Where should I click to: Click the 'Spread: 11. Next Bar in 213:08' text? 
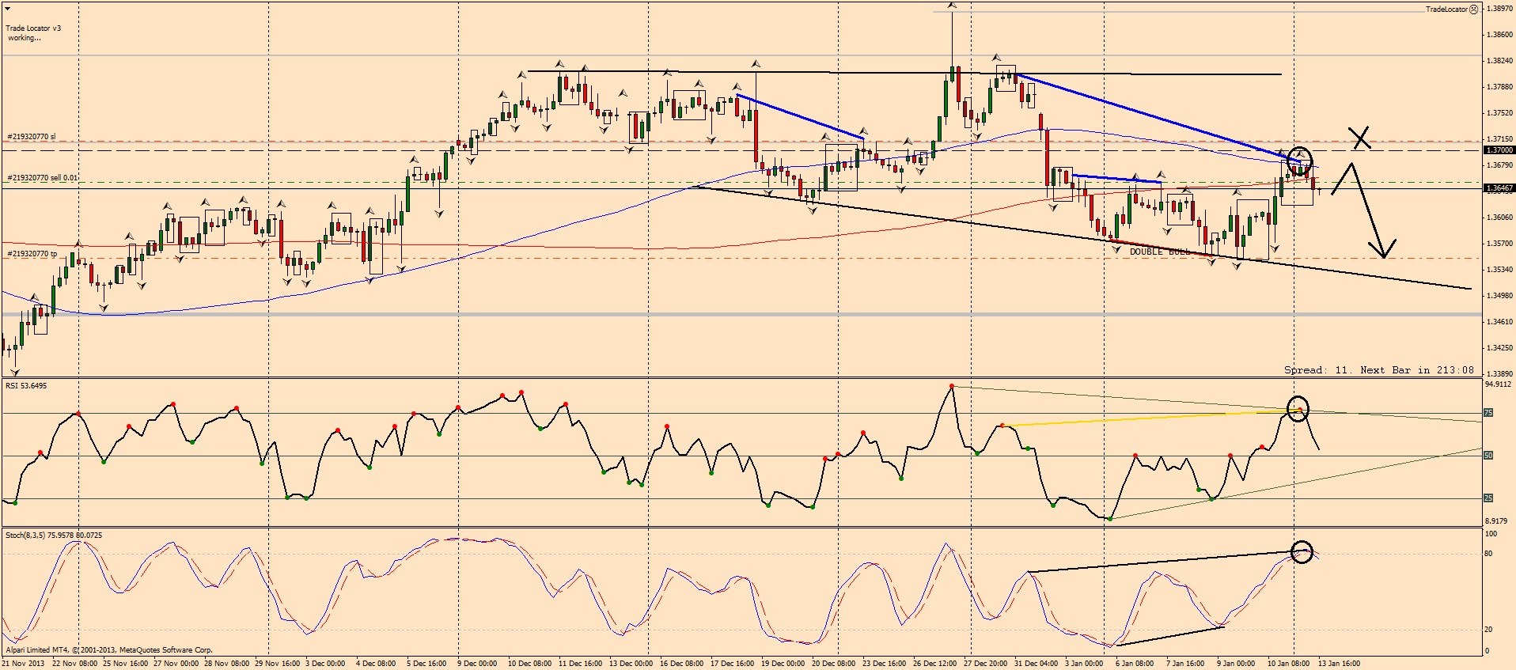click(1379, 370)
